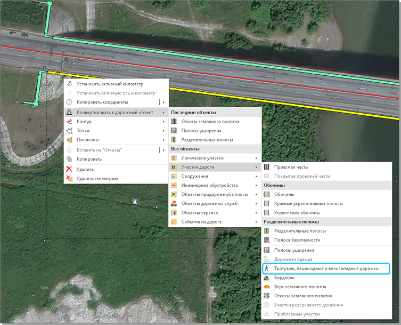Click the warning icon beside 'Конвертировать в дорожный объект'
This screenshot has width=401, height=325.
69,112
